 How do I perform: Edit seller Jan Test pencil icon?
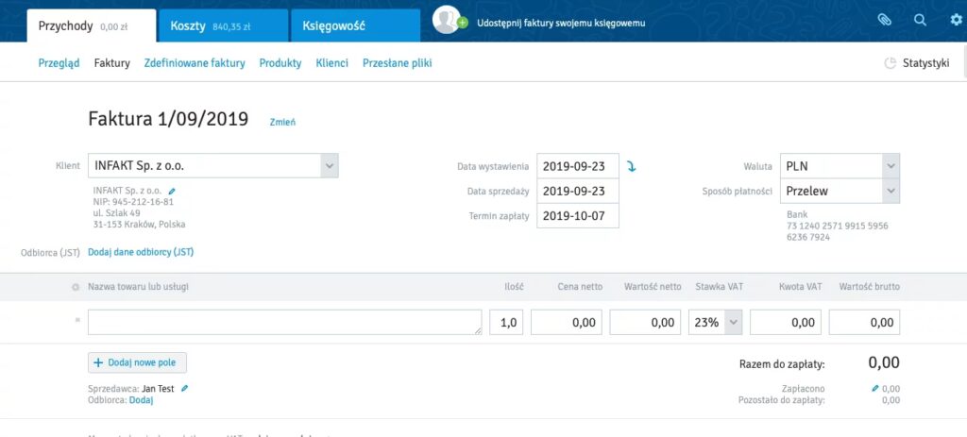pyautogui.click(x=185, y=388)
